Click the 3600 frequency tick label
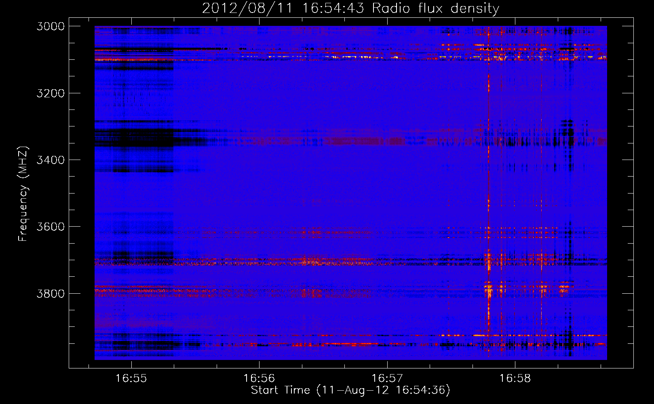 [x=51, y=227]
